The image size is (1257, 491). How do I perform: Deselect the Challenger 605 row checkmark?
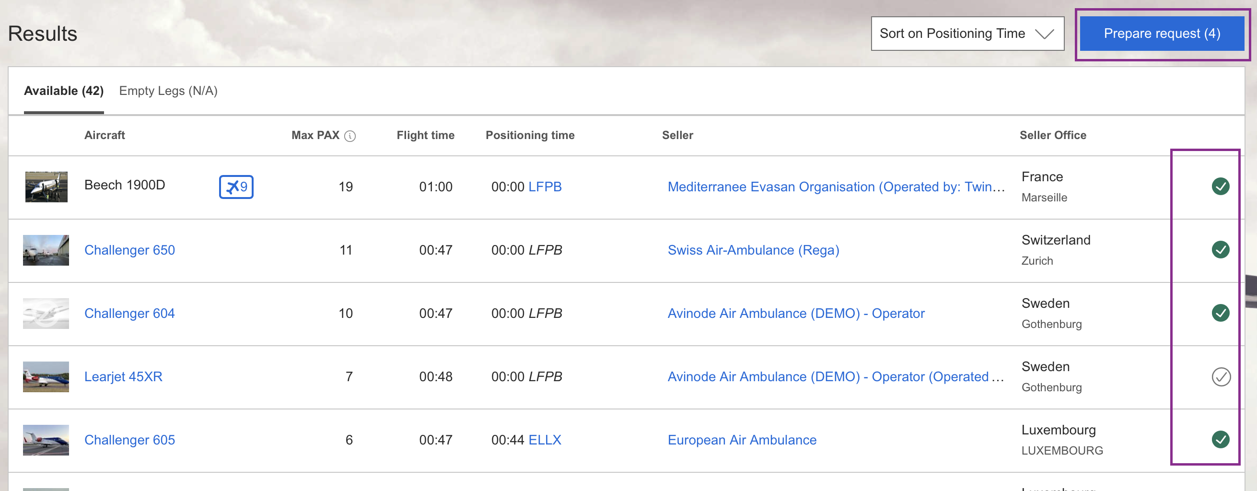coord(1220,440)
